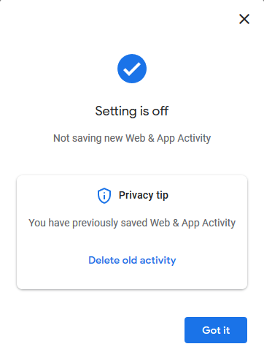Click the 'Privacy tip' title text

click(144, 195)
